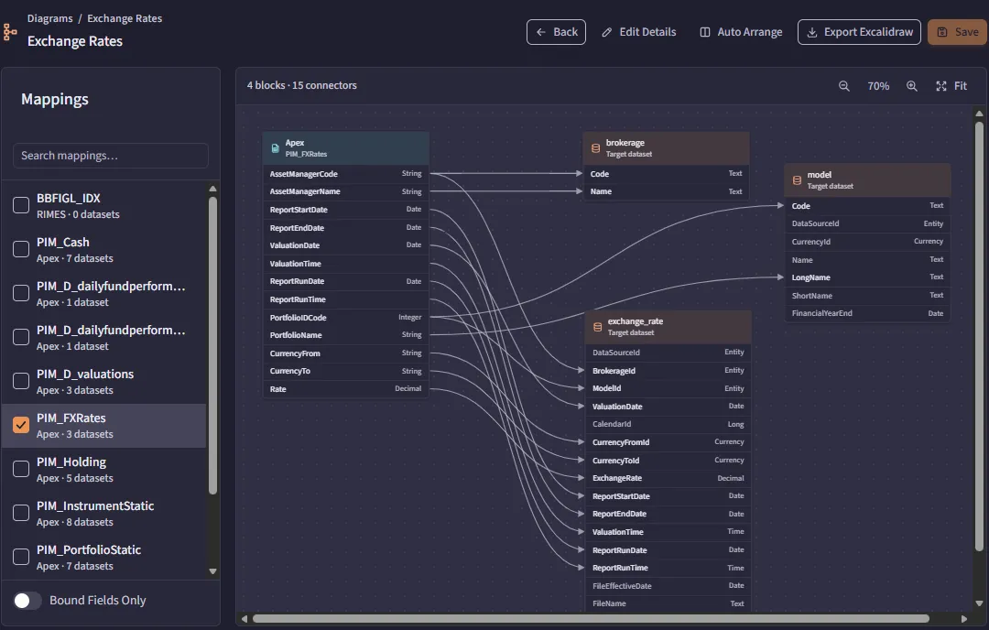Screen dimensions: 989x630
Task: Select the AssetManagerCode field in Apex
Action: pos(345,173)
